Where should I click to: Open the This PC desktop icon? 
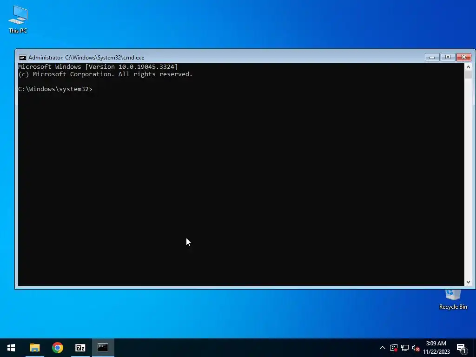(18, 19)
